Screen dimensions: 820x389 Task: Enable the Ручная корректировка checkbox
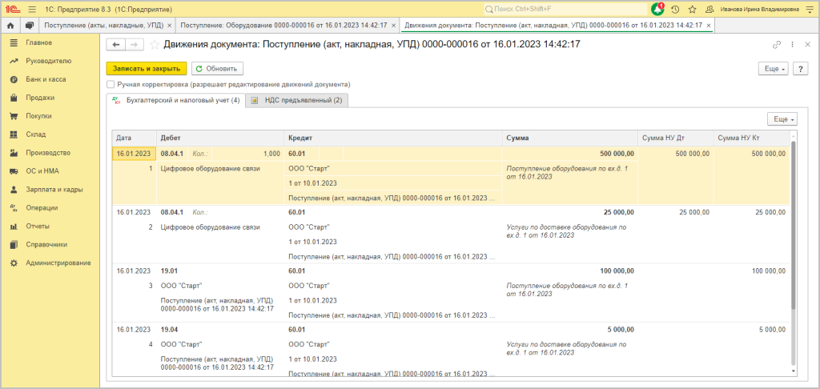pyautogui.click(x=111, y=84)
